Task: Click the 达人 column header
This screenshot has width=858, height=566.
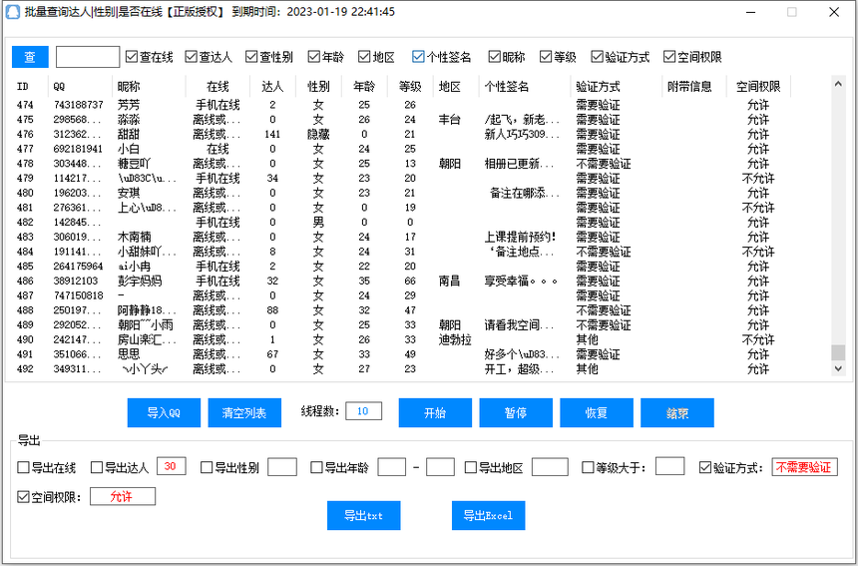Action: click(x=272, y=87)
